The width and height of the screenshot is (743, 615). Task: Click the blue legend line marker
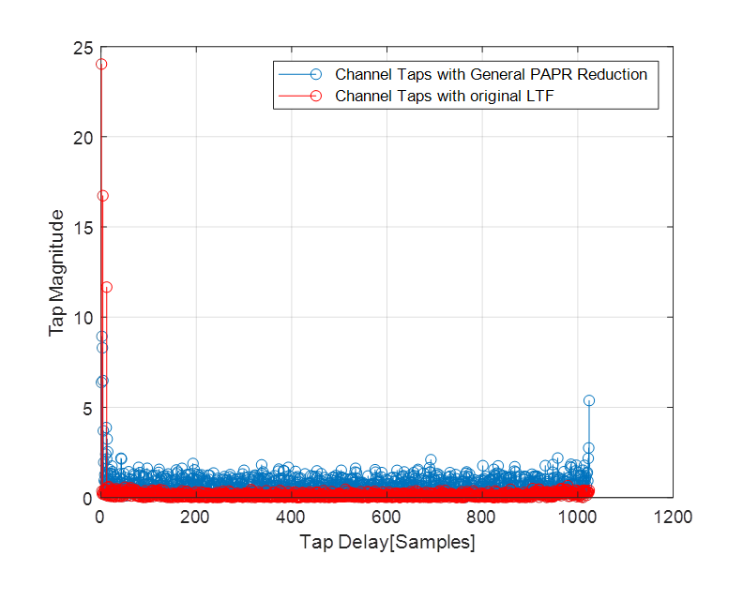click(315, 74)
